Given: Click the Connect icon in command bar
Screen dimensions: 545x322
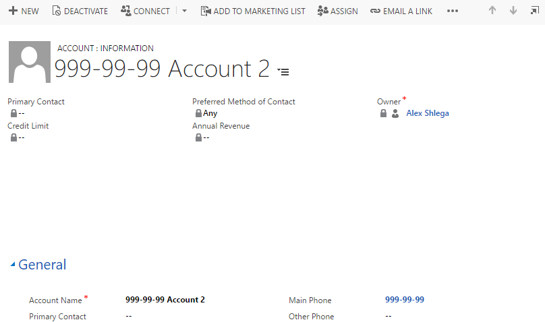Looking at the screenshot, I should (125, 11).
